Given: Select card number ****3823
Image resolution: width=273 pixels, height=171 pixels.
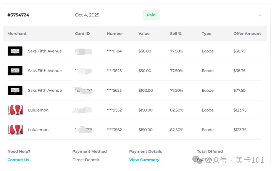Looking at the screenshot, I should pos(114,71).
